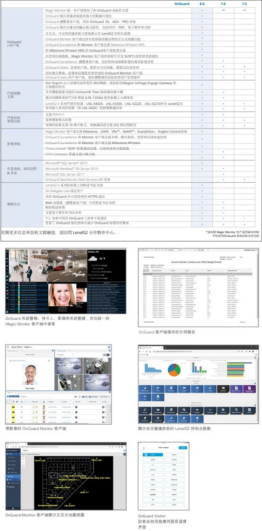Play the bottom-right camera feed in OnGuard Monitor
Viewport: 262px width, 531px height.
pyautogui.click(x=97, y=382)
